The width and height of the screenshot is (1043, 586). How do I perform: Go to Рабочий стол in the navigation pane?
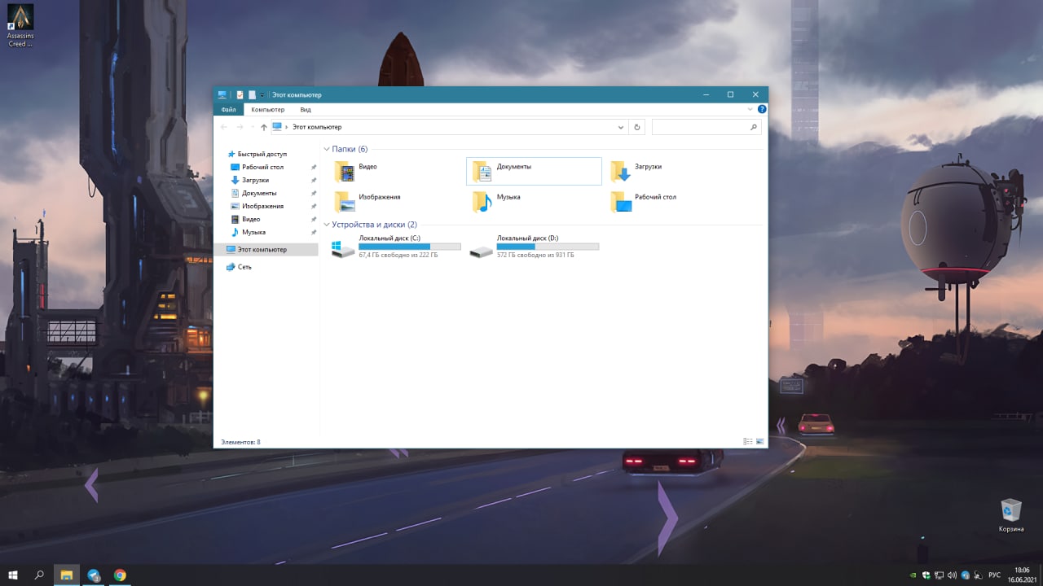(262, 167)
